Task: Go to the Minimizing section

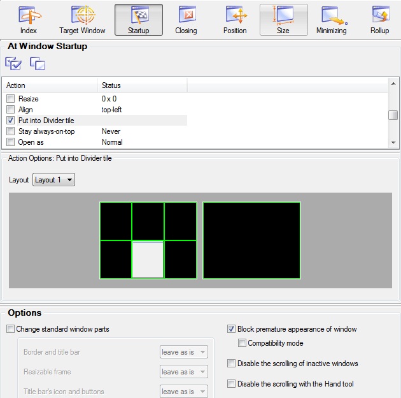Action: (x=332, y=20)
